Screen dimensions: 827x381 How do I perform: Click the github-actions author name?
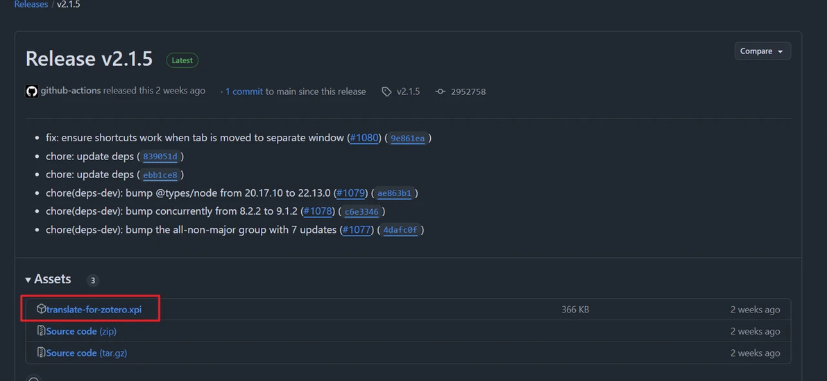71,91
